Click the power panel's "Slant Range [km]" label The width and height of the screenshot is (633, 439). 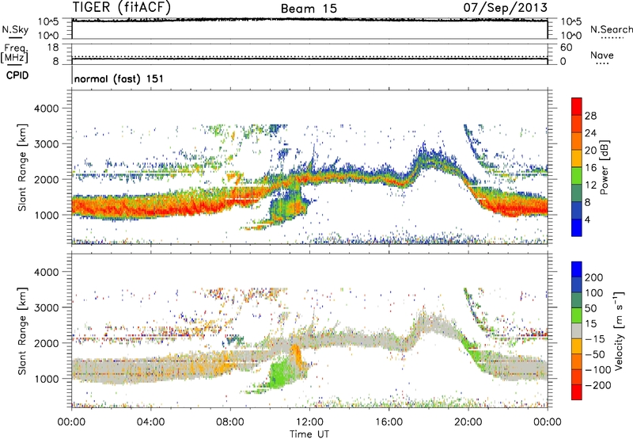(x=22, y=167)
